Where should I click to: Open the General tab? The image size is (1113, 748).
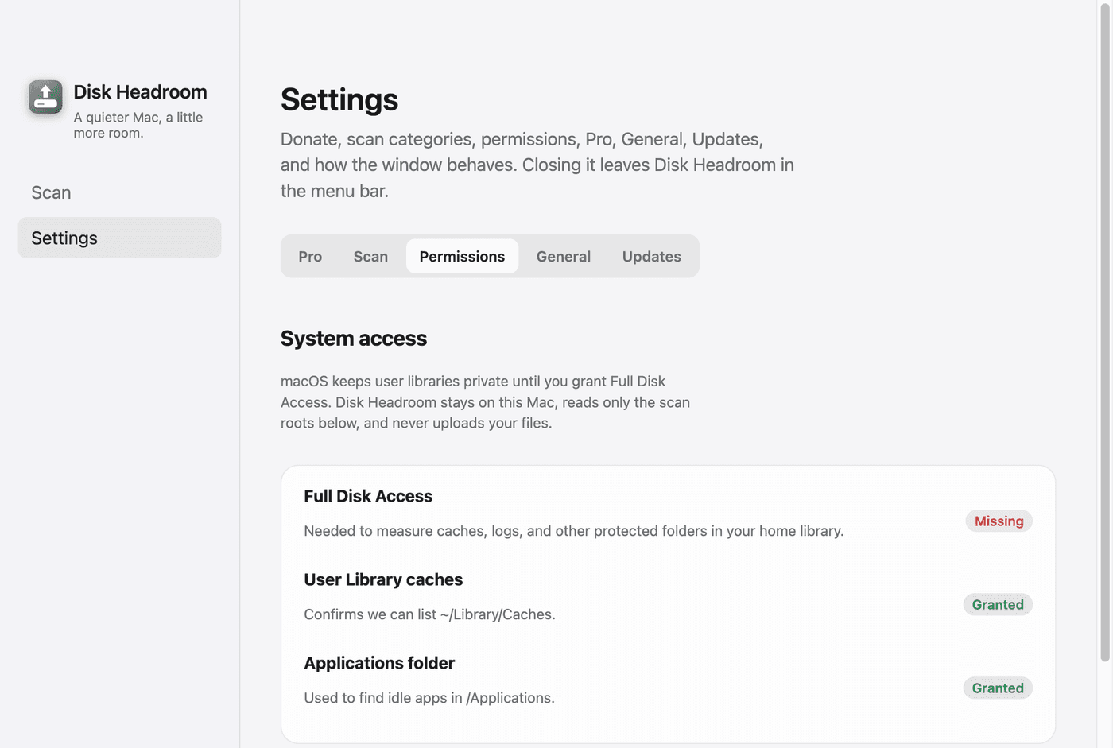(x=563, y=256)
